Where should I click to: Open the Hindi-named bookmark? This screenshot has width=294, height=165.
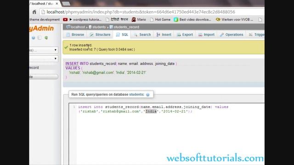(x=117, y=19)
